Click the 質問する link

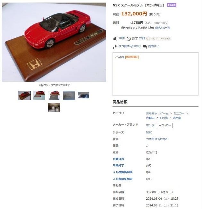[x=154, y=46]
